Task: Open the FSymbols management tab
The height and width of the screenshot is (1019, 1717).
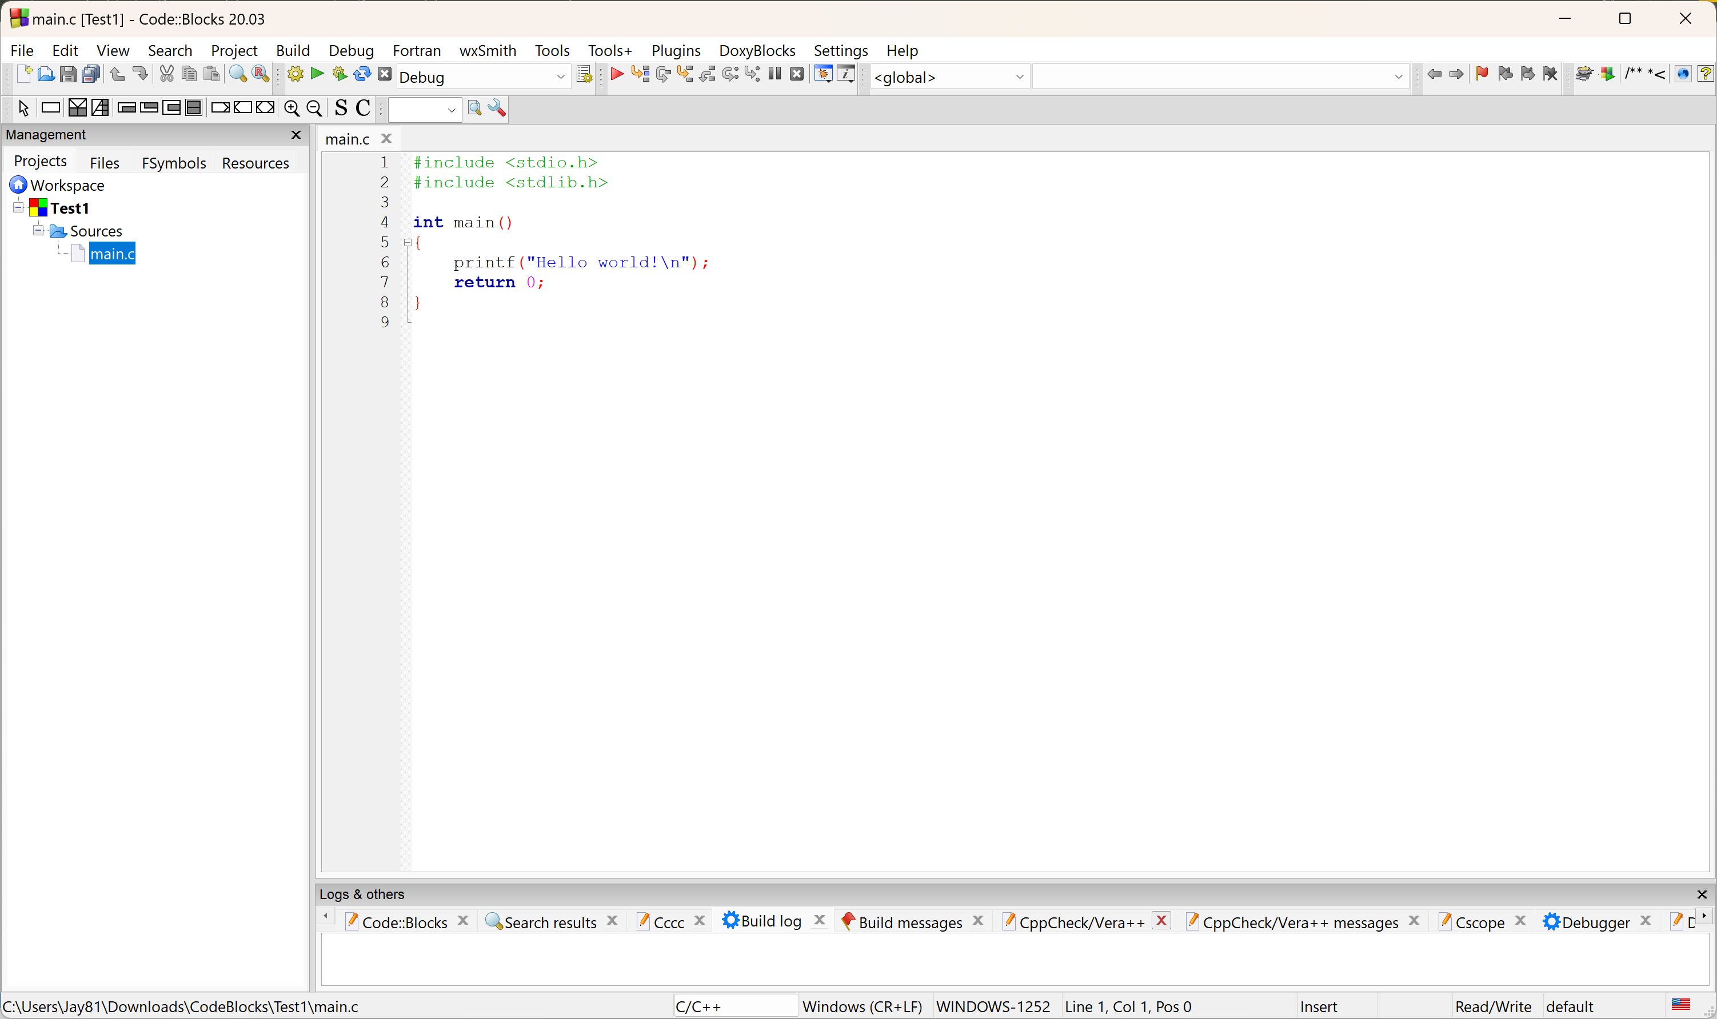Action: (x=173, y=163)
